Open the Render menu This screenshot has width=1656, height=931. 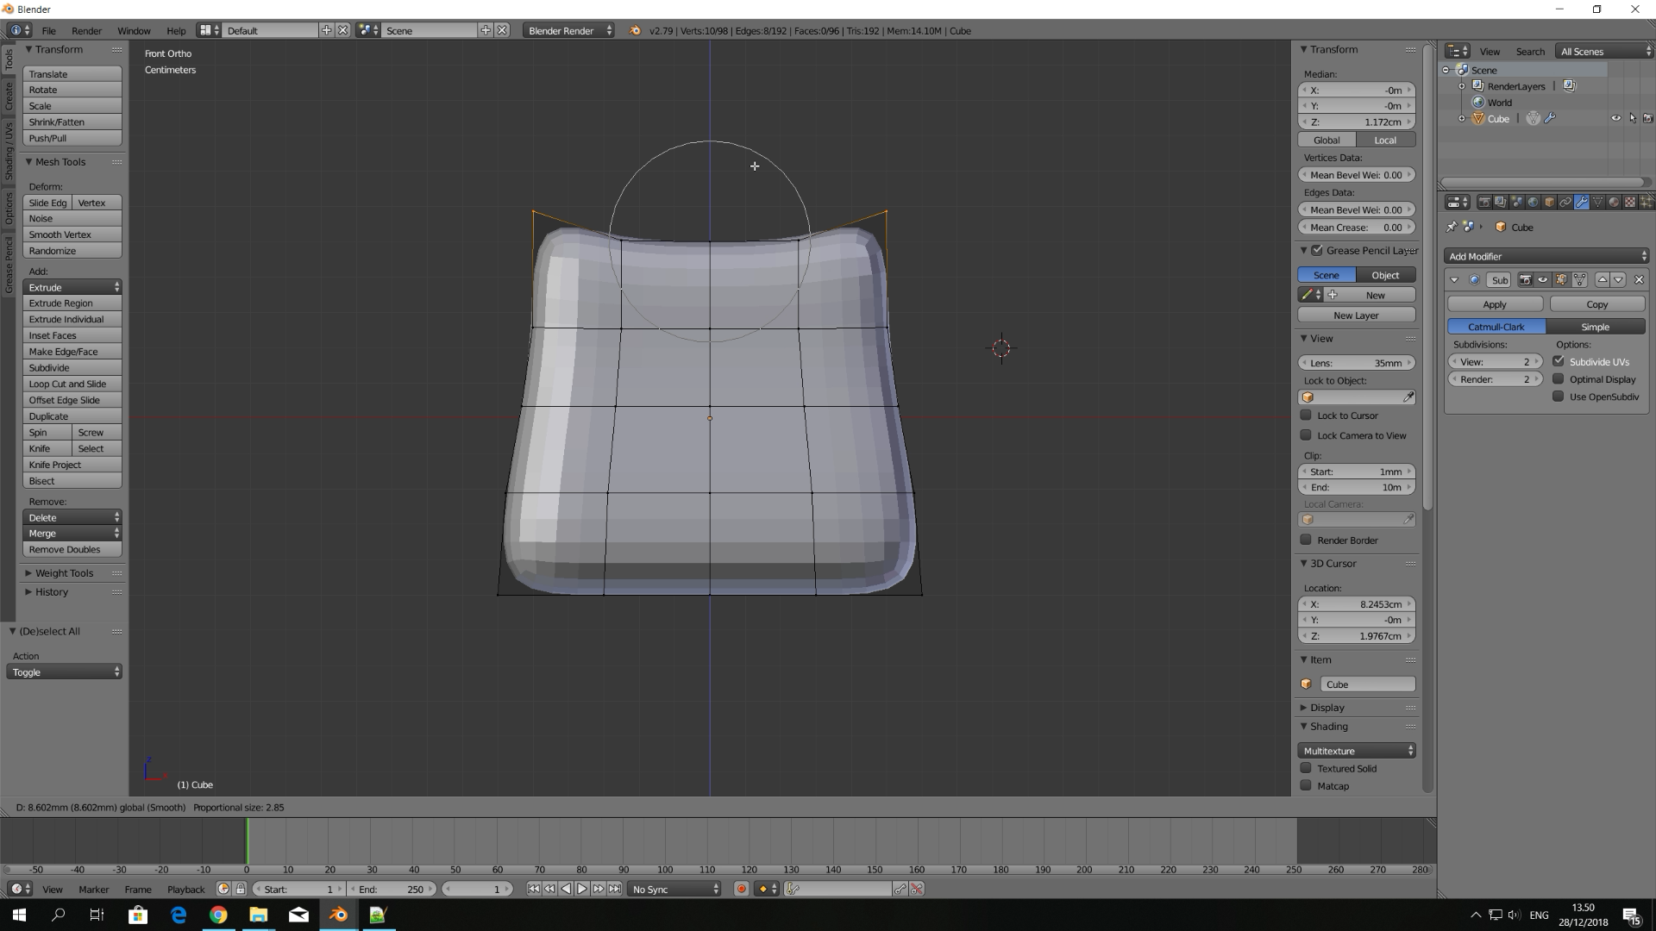[x=86, y=30]
